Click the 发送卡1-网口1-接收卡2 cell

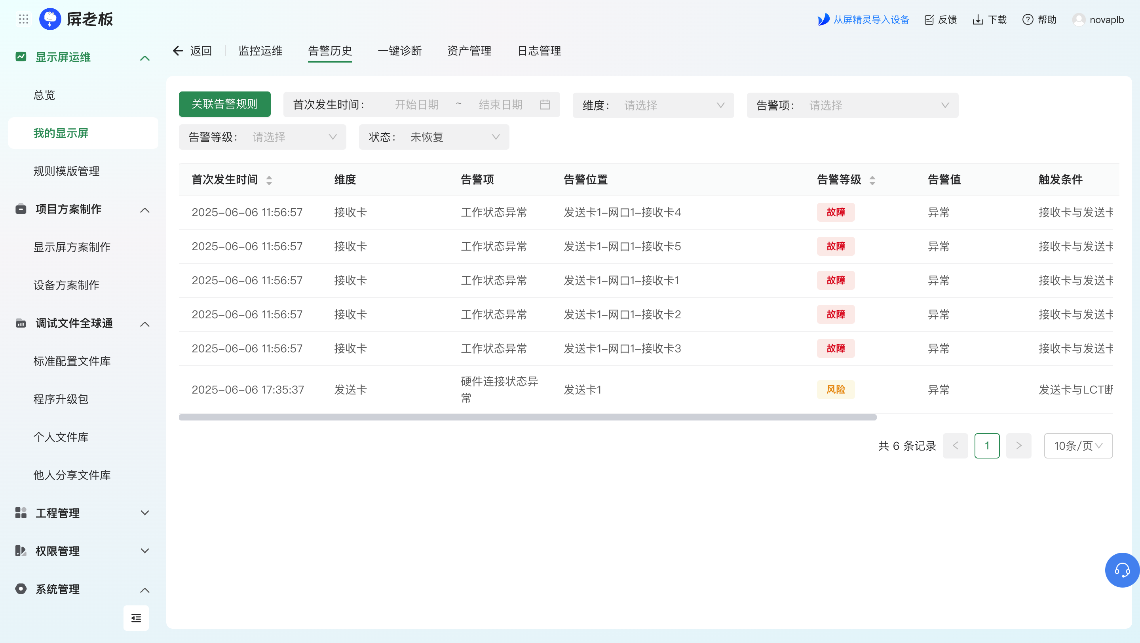(x=622, y=315)
